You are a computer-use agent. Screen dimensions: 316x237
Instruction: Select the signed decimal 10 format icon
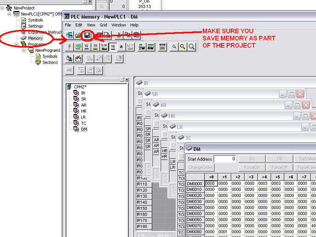point(95,47)
